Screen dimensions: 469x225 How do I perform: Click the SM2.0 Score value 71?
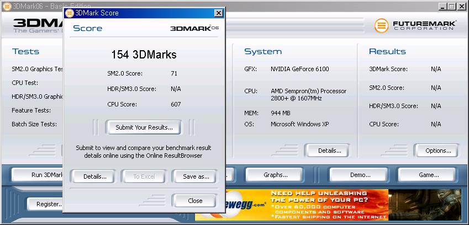174,73
